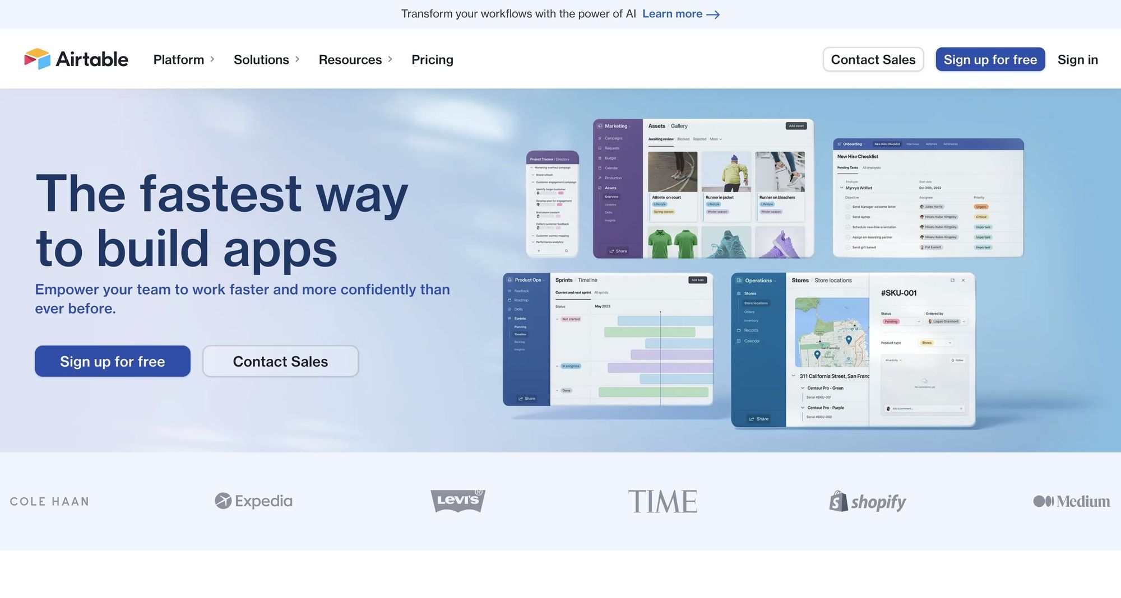Go to the Pricing page
This screenshot has width=1121, height=598.
pos(432,59)
